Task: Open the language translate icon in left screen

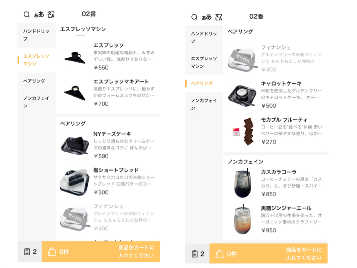Action: pyautogui.click(x=51, y=14)
